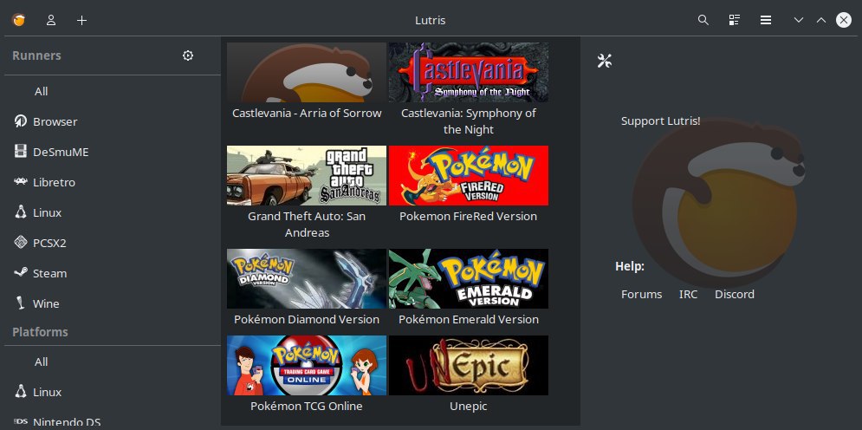Click the up chevron in title bar
862x430 pixels.
click(x=821, y=20)
